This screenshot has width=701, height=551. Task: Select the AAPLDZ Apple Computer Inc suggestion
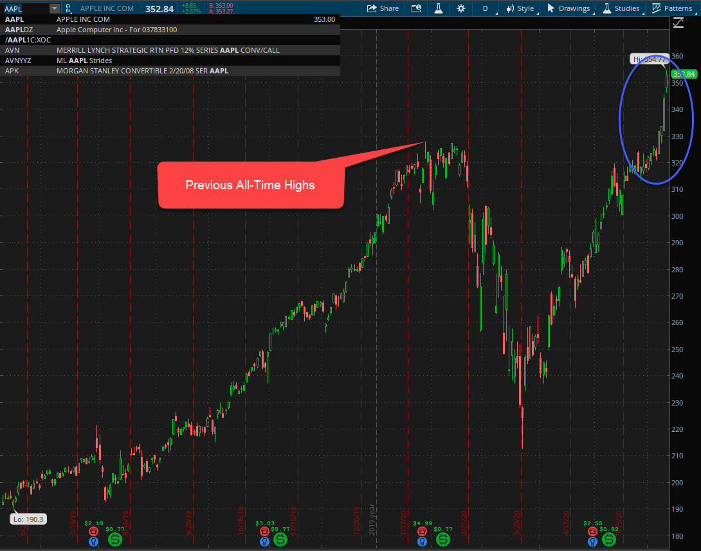(x=170, y=30)
